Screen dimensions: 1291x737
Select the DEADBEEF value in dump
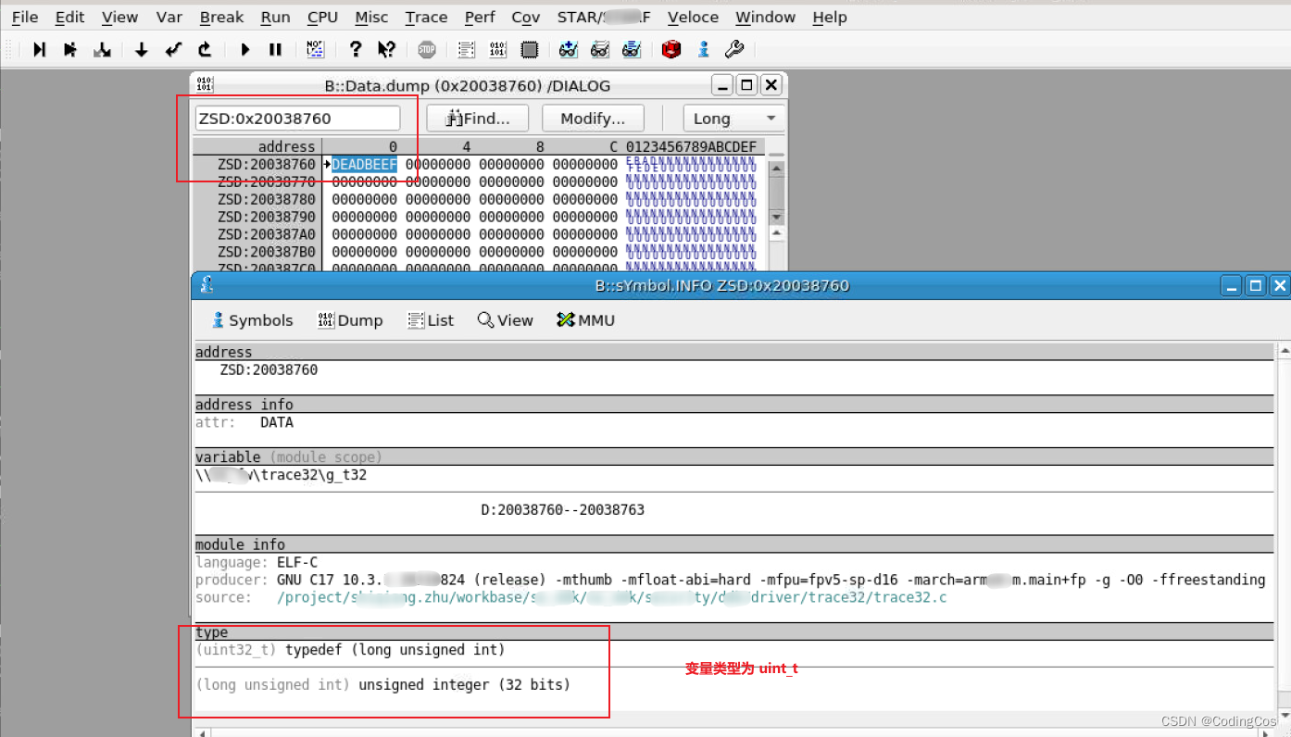point(364,165)
